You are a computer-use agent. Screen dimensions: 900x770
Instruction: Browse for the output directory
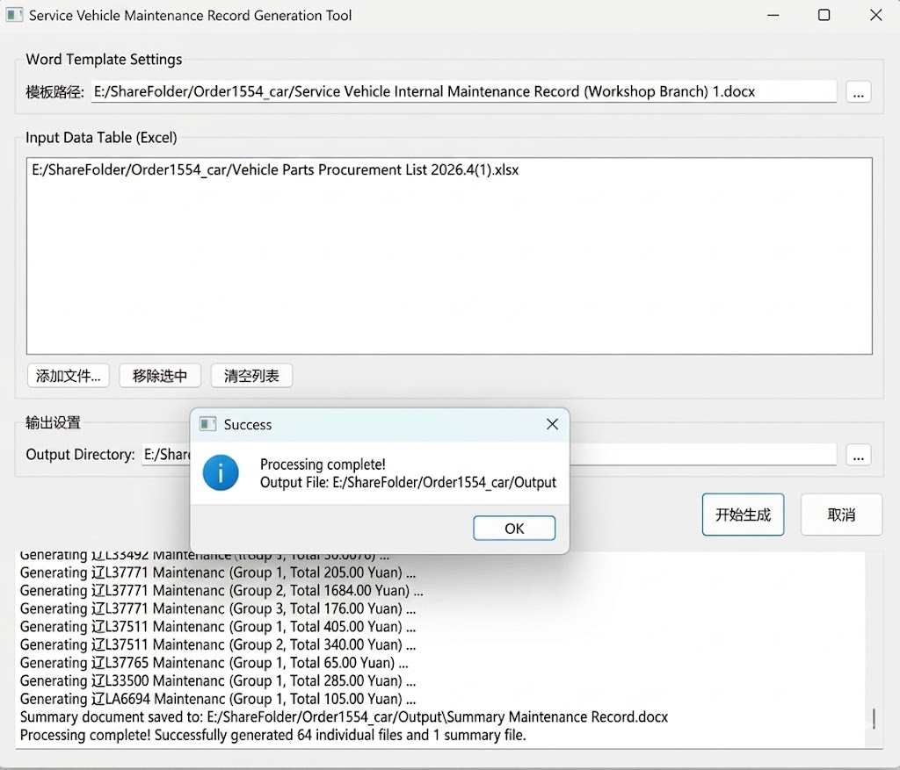(x=859, y=455)
